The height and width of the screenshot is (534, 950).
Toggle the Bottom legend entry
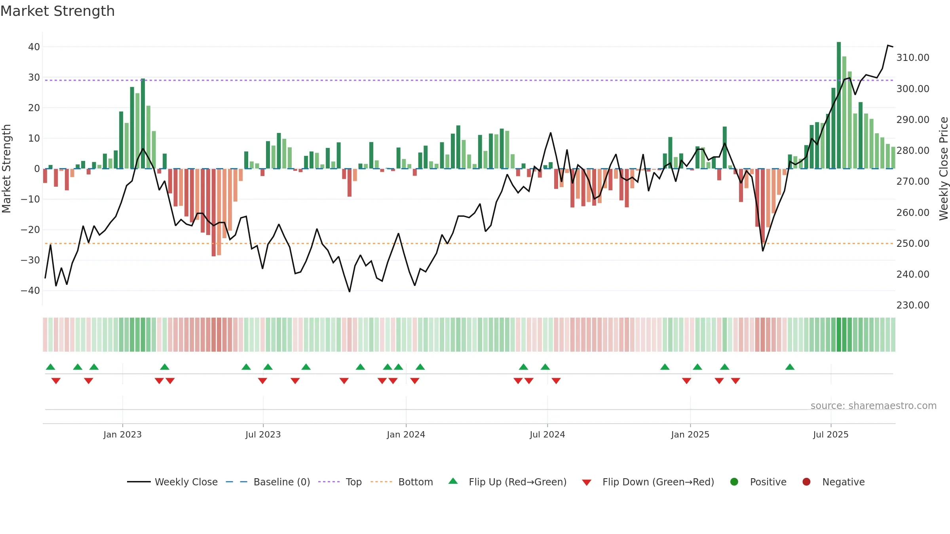401,482
